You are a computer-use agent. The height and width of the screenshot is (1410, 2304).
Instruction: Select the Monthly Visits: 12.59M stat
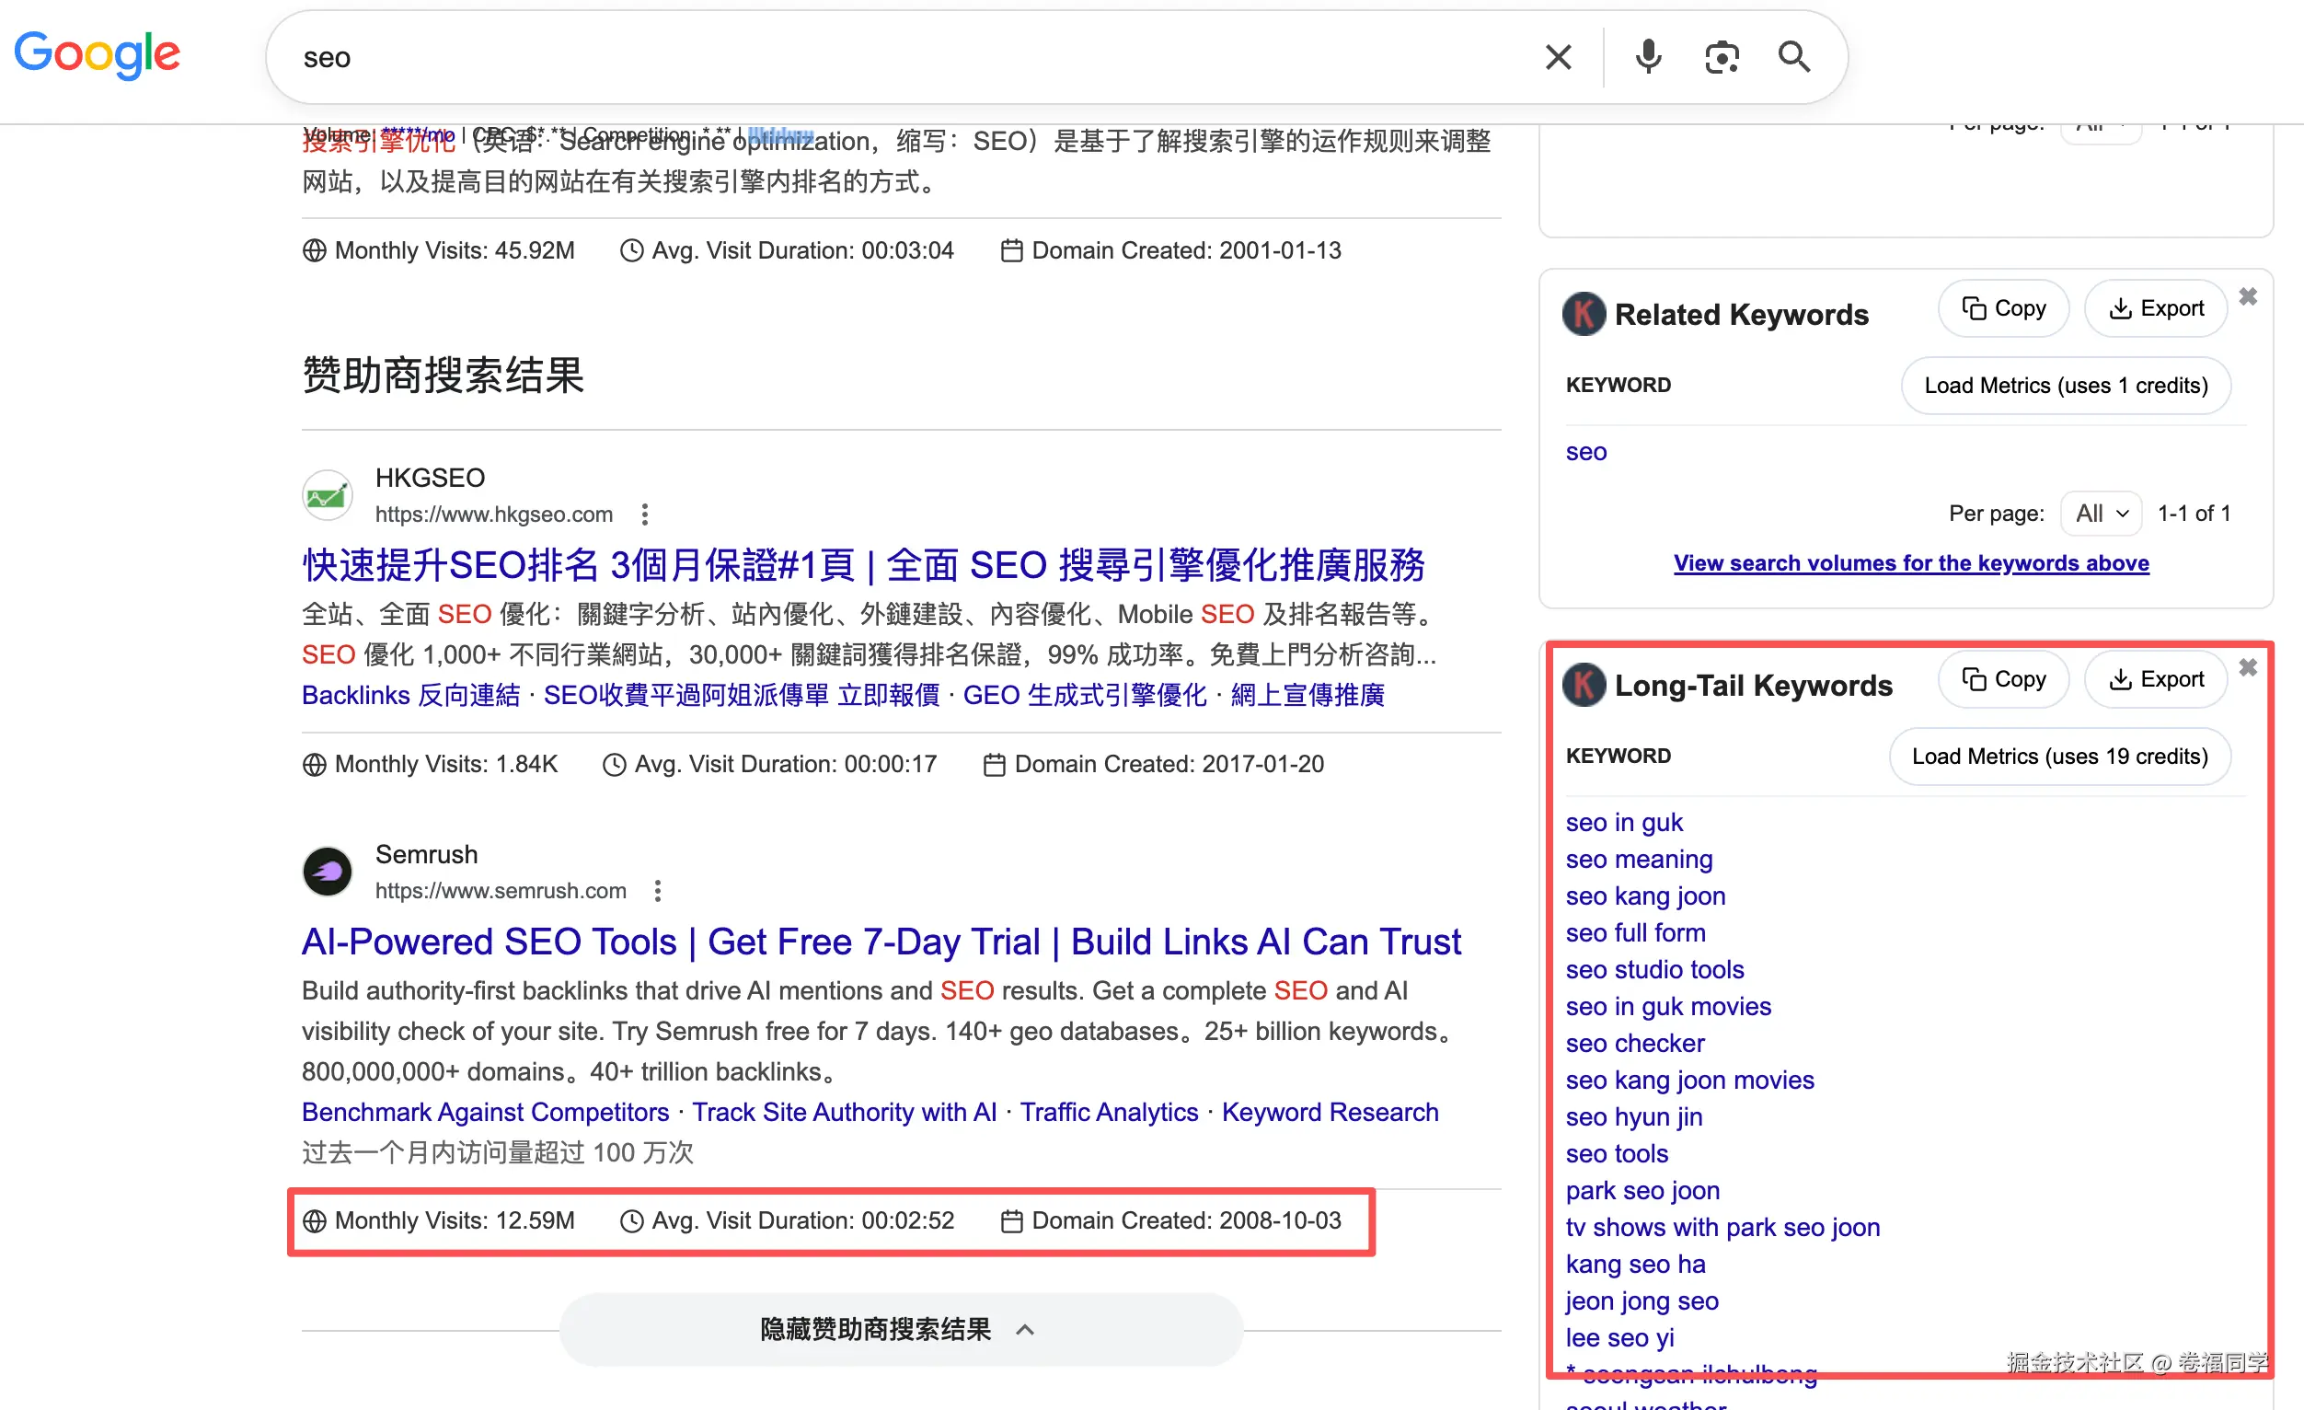click(x=439, y=1221)
